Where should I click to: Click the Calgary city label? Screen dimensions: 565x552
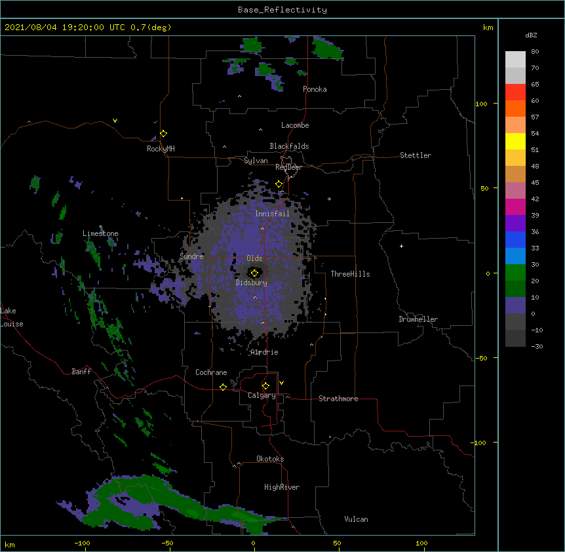[x=262, y=395]
